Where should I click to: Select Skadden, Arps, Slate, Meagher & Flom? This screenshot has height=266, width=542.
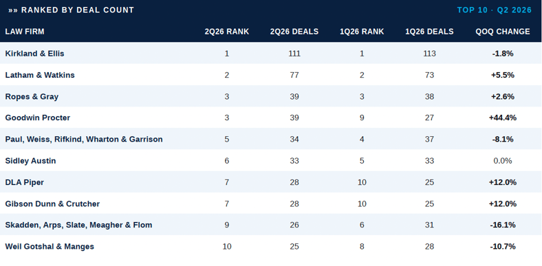79,225
